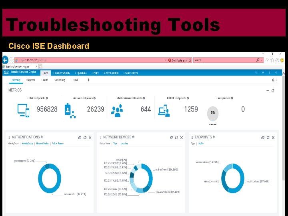Open the settings gear in the ISE header bar
Viewport: 288px width, 216px height.
(x=276, y=72)
